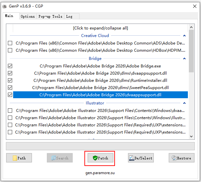Click the Restore button

pos(182,158)
